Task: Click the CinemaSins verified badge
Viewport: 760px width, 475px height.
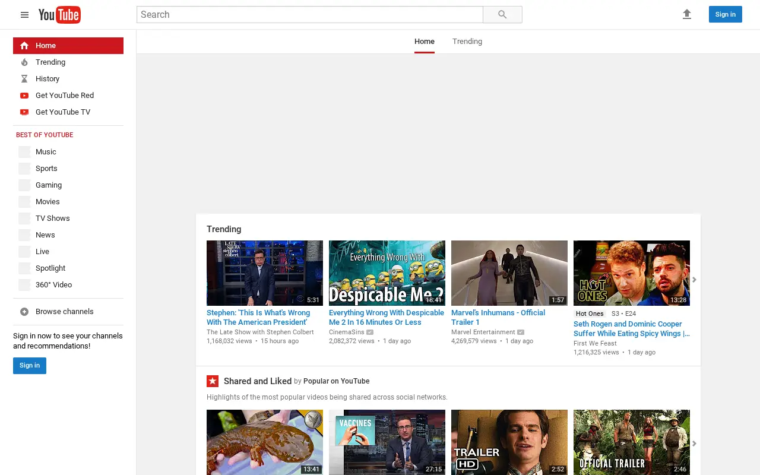Action: pyautogui.click(x=370, y=332)
